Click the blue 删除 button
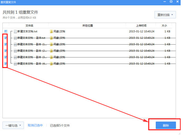 tap(166, 125)
